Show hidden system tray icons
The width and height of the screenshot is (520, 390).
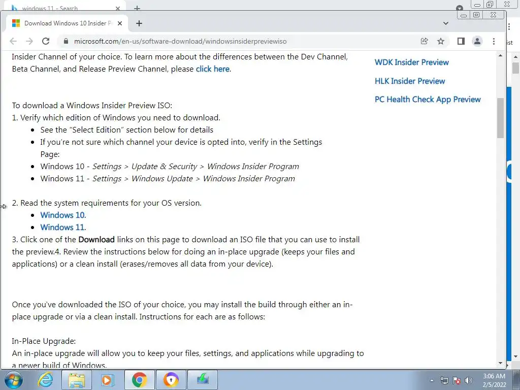(432, 380)
